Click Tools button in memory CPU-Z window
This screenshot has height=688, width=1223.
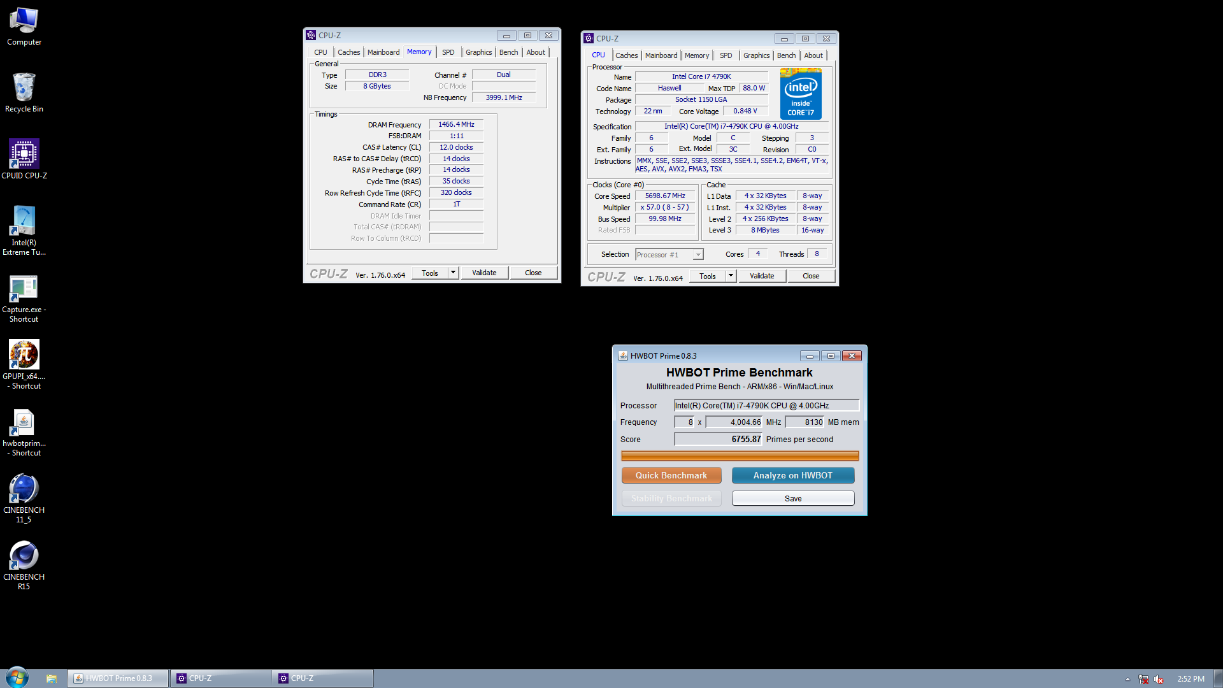[430, 273]
